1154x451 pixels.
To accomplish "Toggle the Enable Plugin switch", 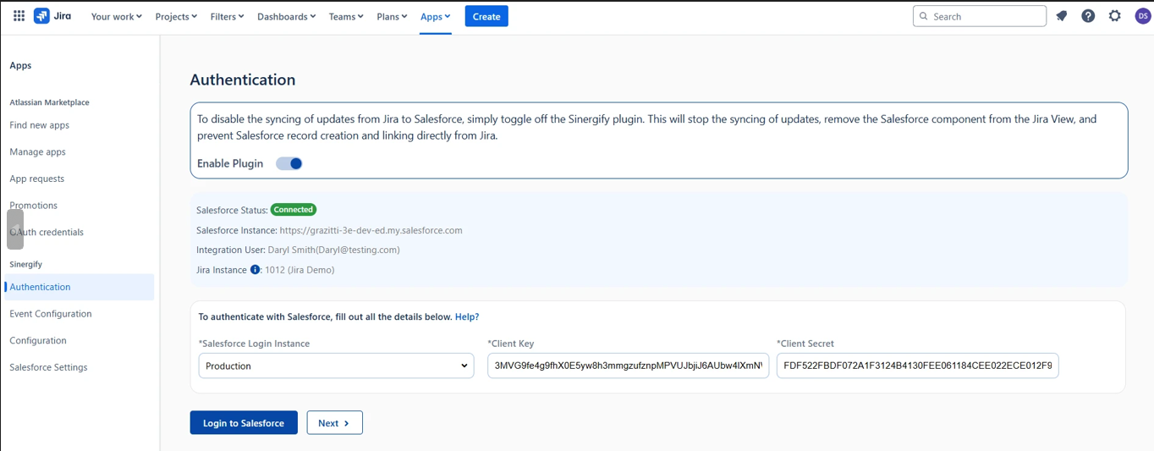I will (x=289, y=163).
